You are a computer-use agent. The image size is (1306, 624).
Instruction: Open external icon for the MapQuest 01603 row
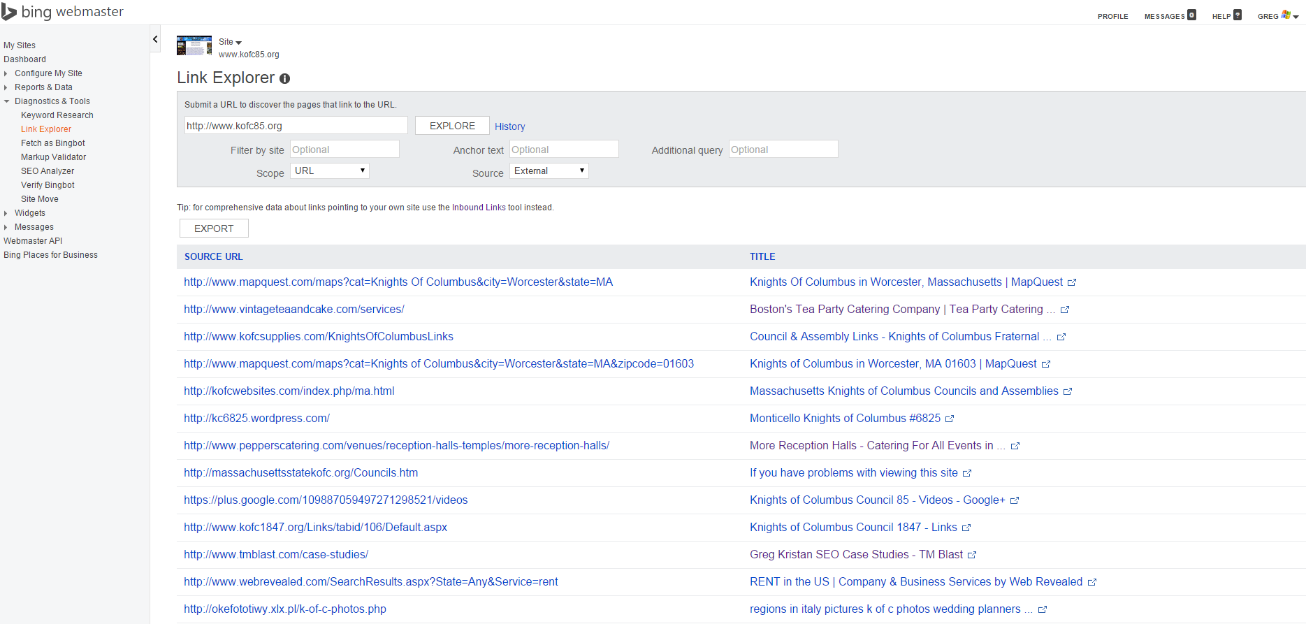pyautogui.click(x=1046, y=364)
